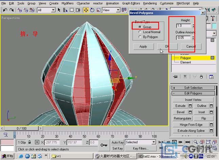This screenshot has width=219, height=160.
Task: Click the object color swatch
Action: (x=214, y=26)
